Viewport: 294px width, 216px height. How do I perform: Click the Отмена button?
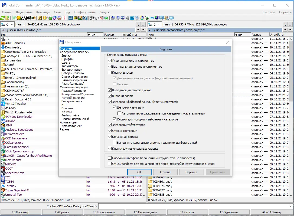click(165, 172)
